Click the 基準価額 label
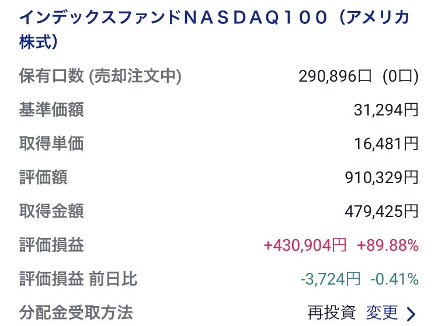438x326 pixels. pos(51,110)
